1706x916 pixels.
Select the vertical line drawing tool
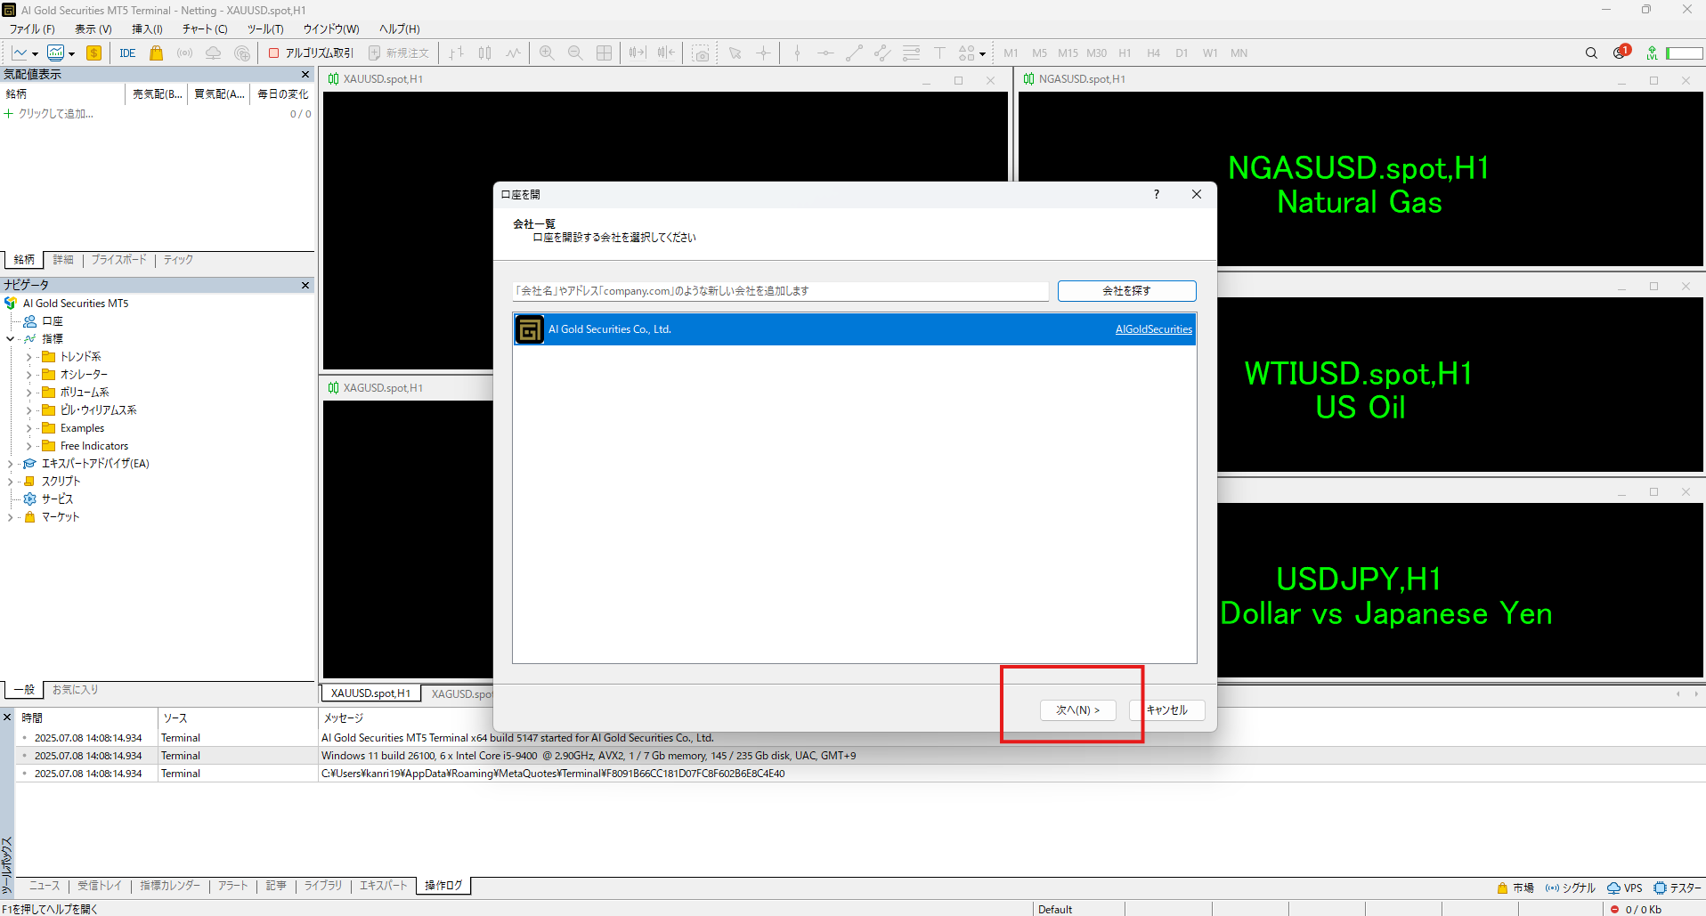point(797,53)
